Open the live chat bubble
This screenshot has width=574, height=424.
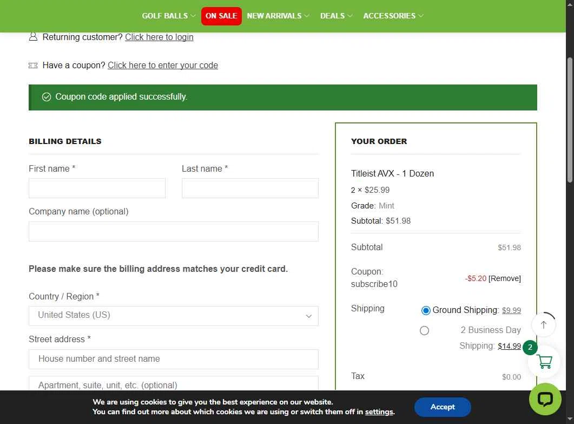(x=545, y=399)
